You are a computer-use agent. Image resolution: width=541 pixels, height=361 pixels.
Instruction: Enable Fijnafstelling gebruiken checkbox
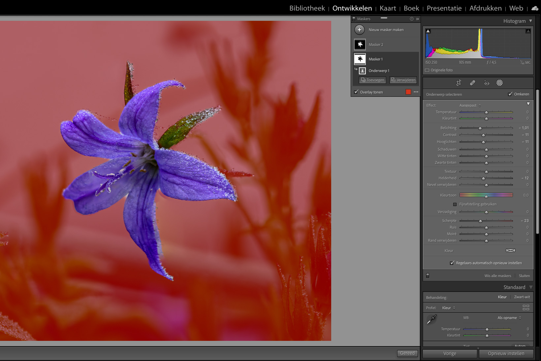(455, 204)
